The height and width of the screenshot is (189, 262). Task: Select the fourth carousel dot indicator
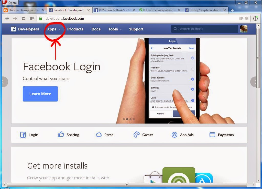[134, 119]
